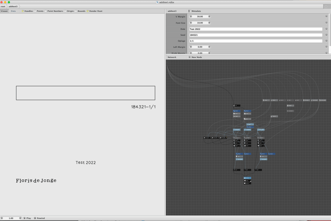Open the Metadata dialog
The height and width of the screenshot is (221, 331).
[194, 11]
